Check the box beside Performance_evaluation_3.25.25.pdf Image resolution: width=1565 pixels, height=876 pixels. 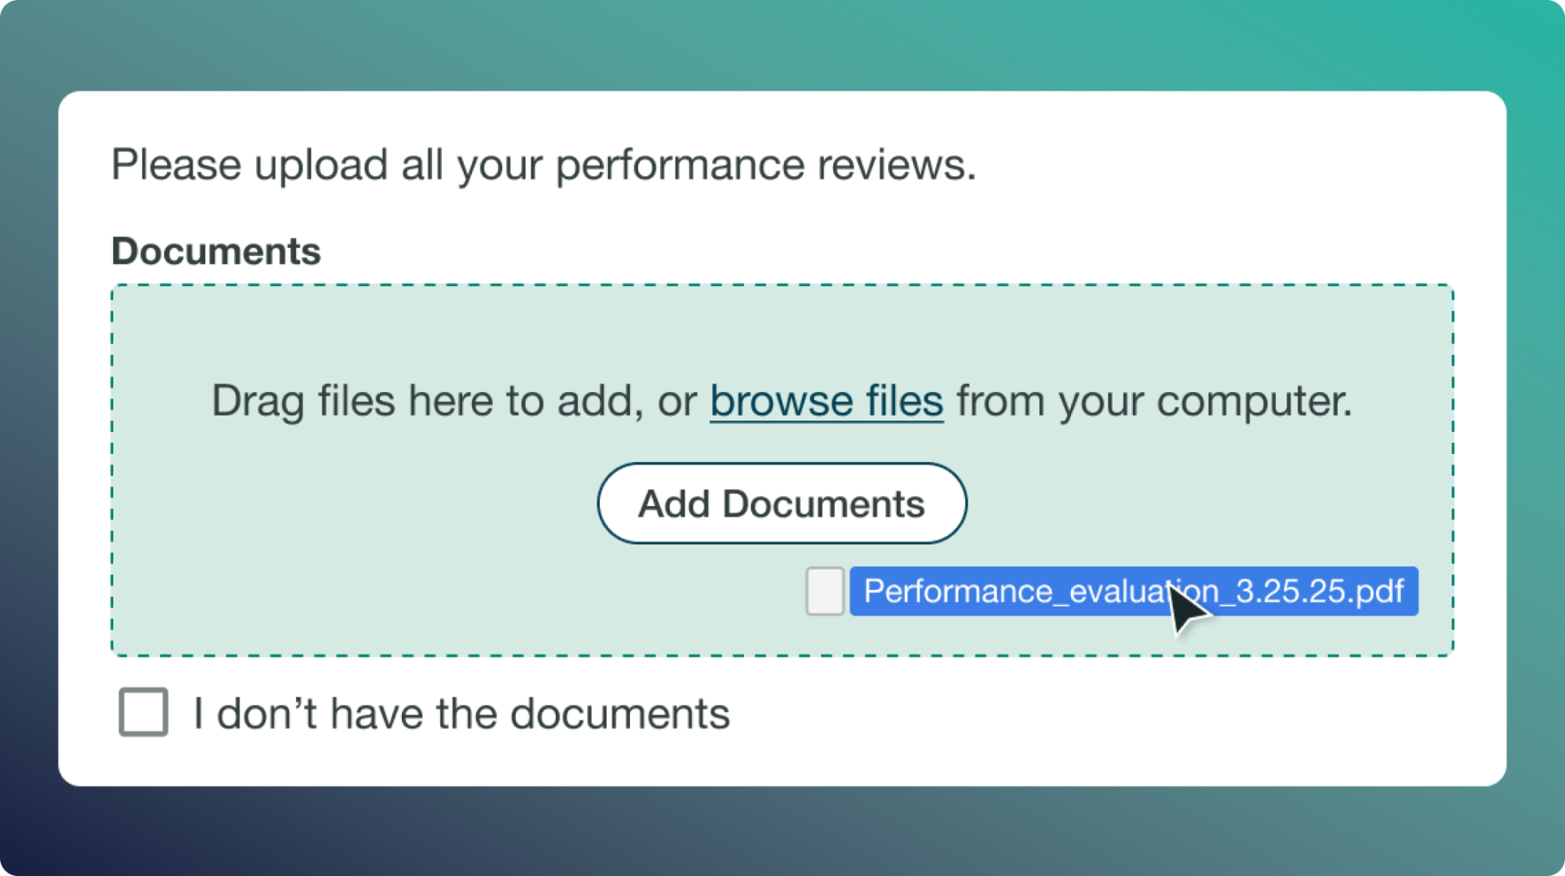click(x=824, y=592)
